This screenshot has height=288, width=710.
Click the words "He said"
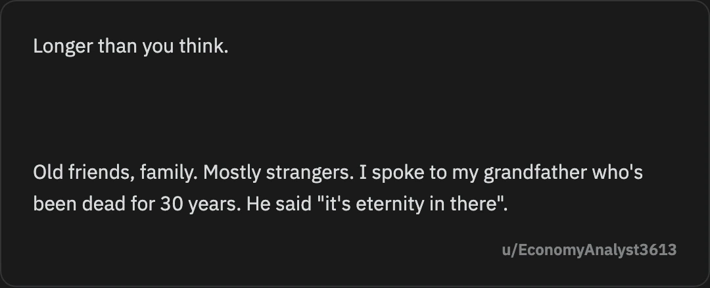(x=279, y=204)
